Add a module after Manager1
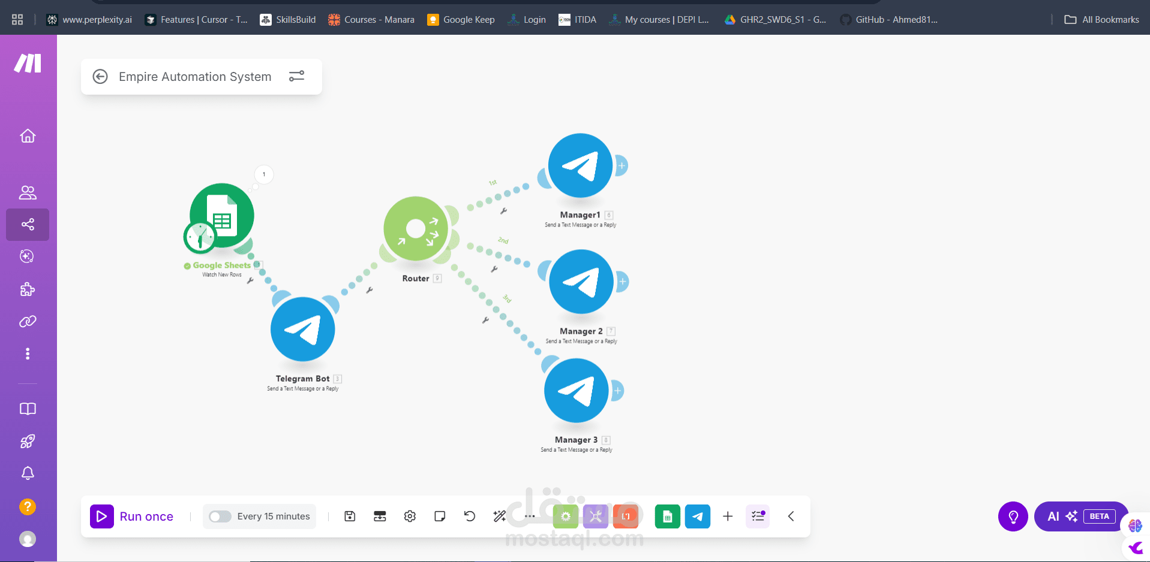Viewport: 1150px width, 562px height. click(621, 165)
